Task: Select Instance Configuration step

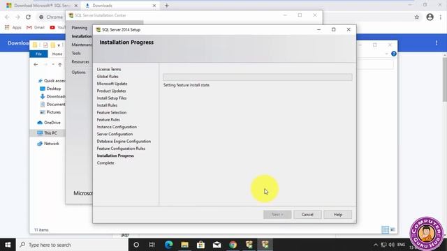Action: point(117,127)
